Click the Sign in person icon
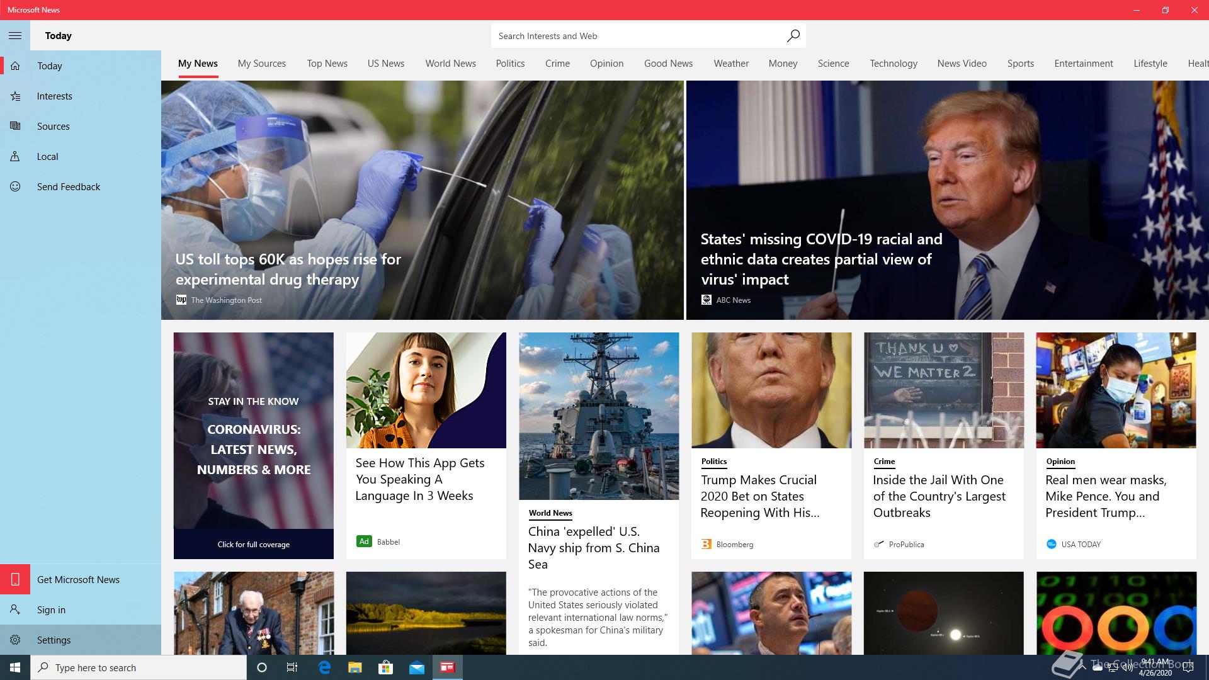The image size is (1209, 680). 15,609
